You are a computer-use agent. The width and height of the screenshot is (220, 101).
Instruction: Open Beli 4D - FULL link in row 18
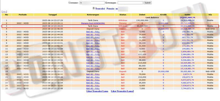click(x=93, y=69)
